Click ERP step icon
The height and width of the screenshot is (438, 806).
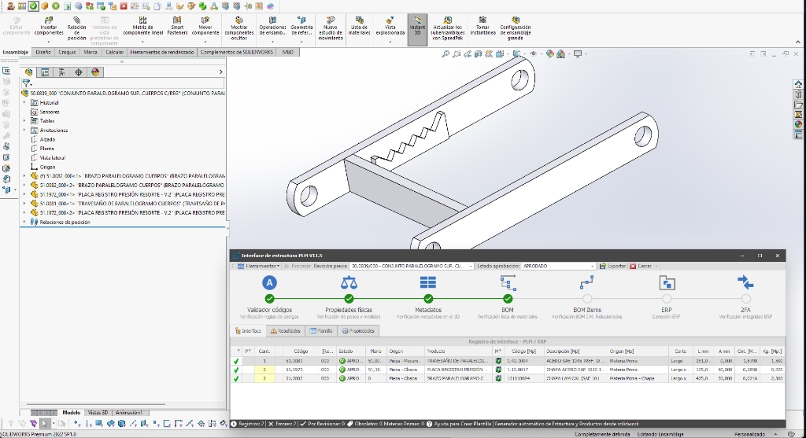click(x=667, y=283)
